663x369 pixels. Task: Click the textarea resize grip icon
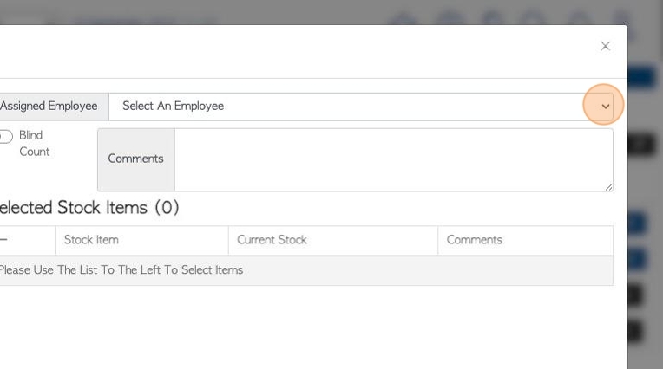[608, 187]
